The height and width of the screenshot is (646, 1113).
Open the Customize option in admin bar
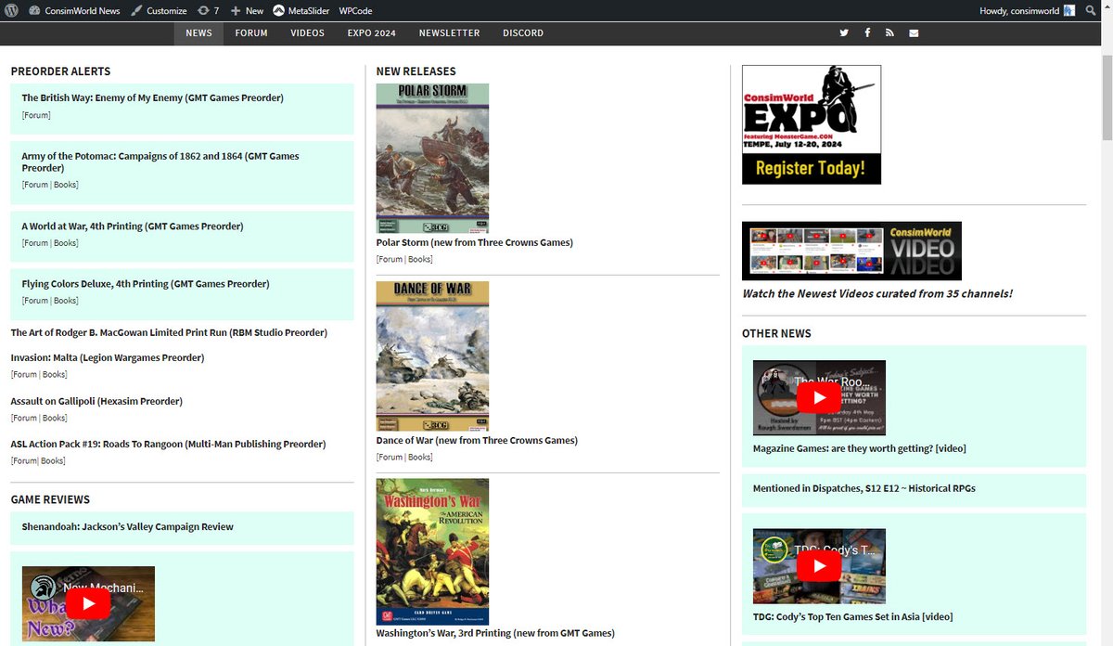[x=159, y=10]
